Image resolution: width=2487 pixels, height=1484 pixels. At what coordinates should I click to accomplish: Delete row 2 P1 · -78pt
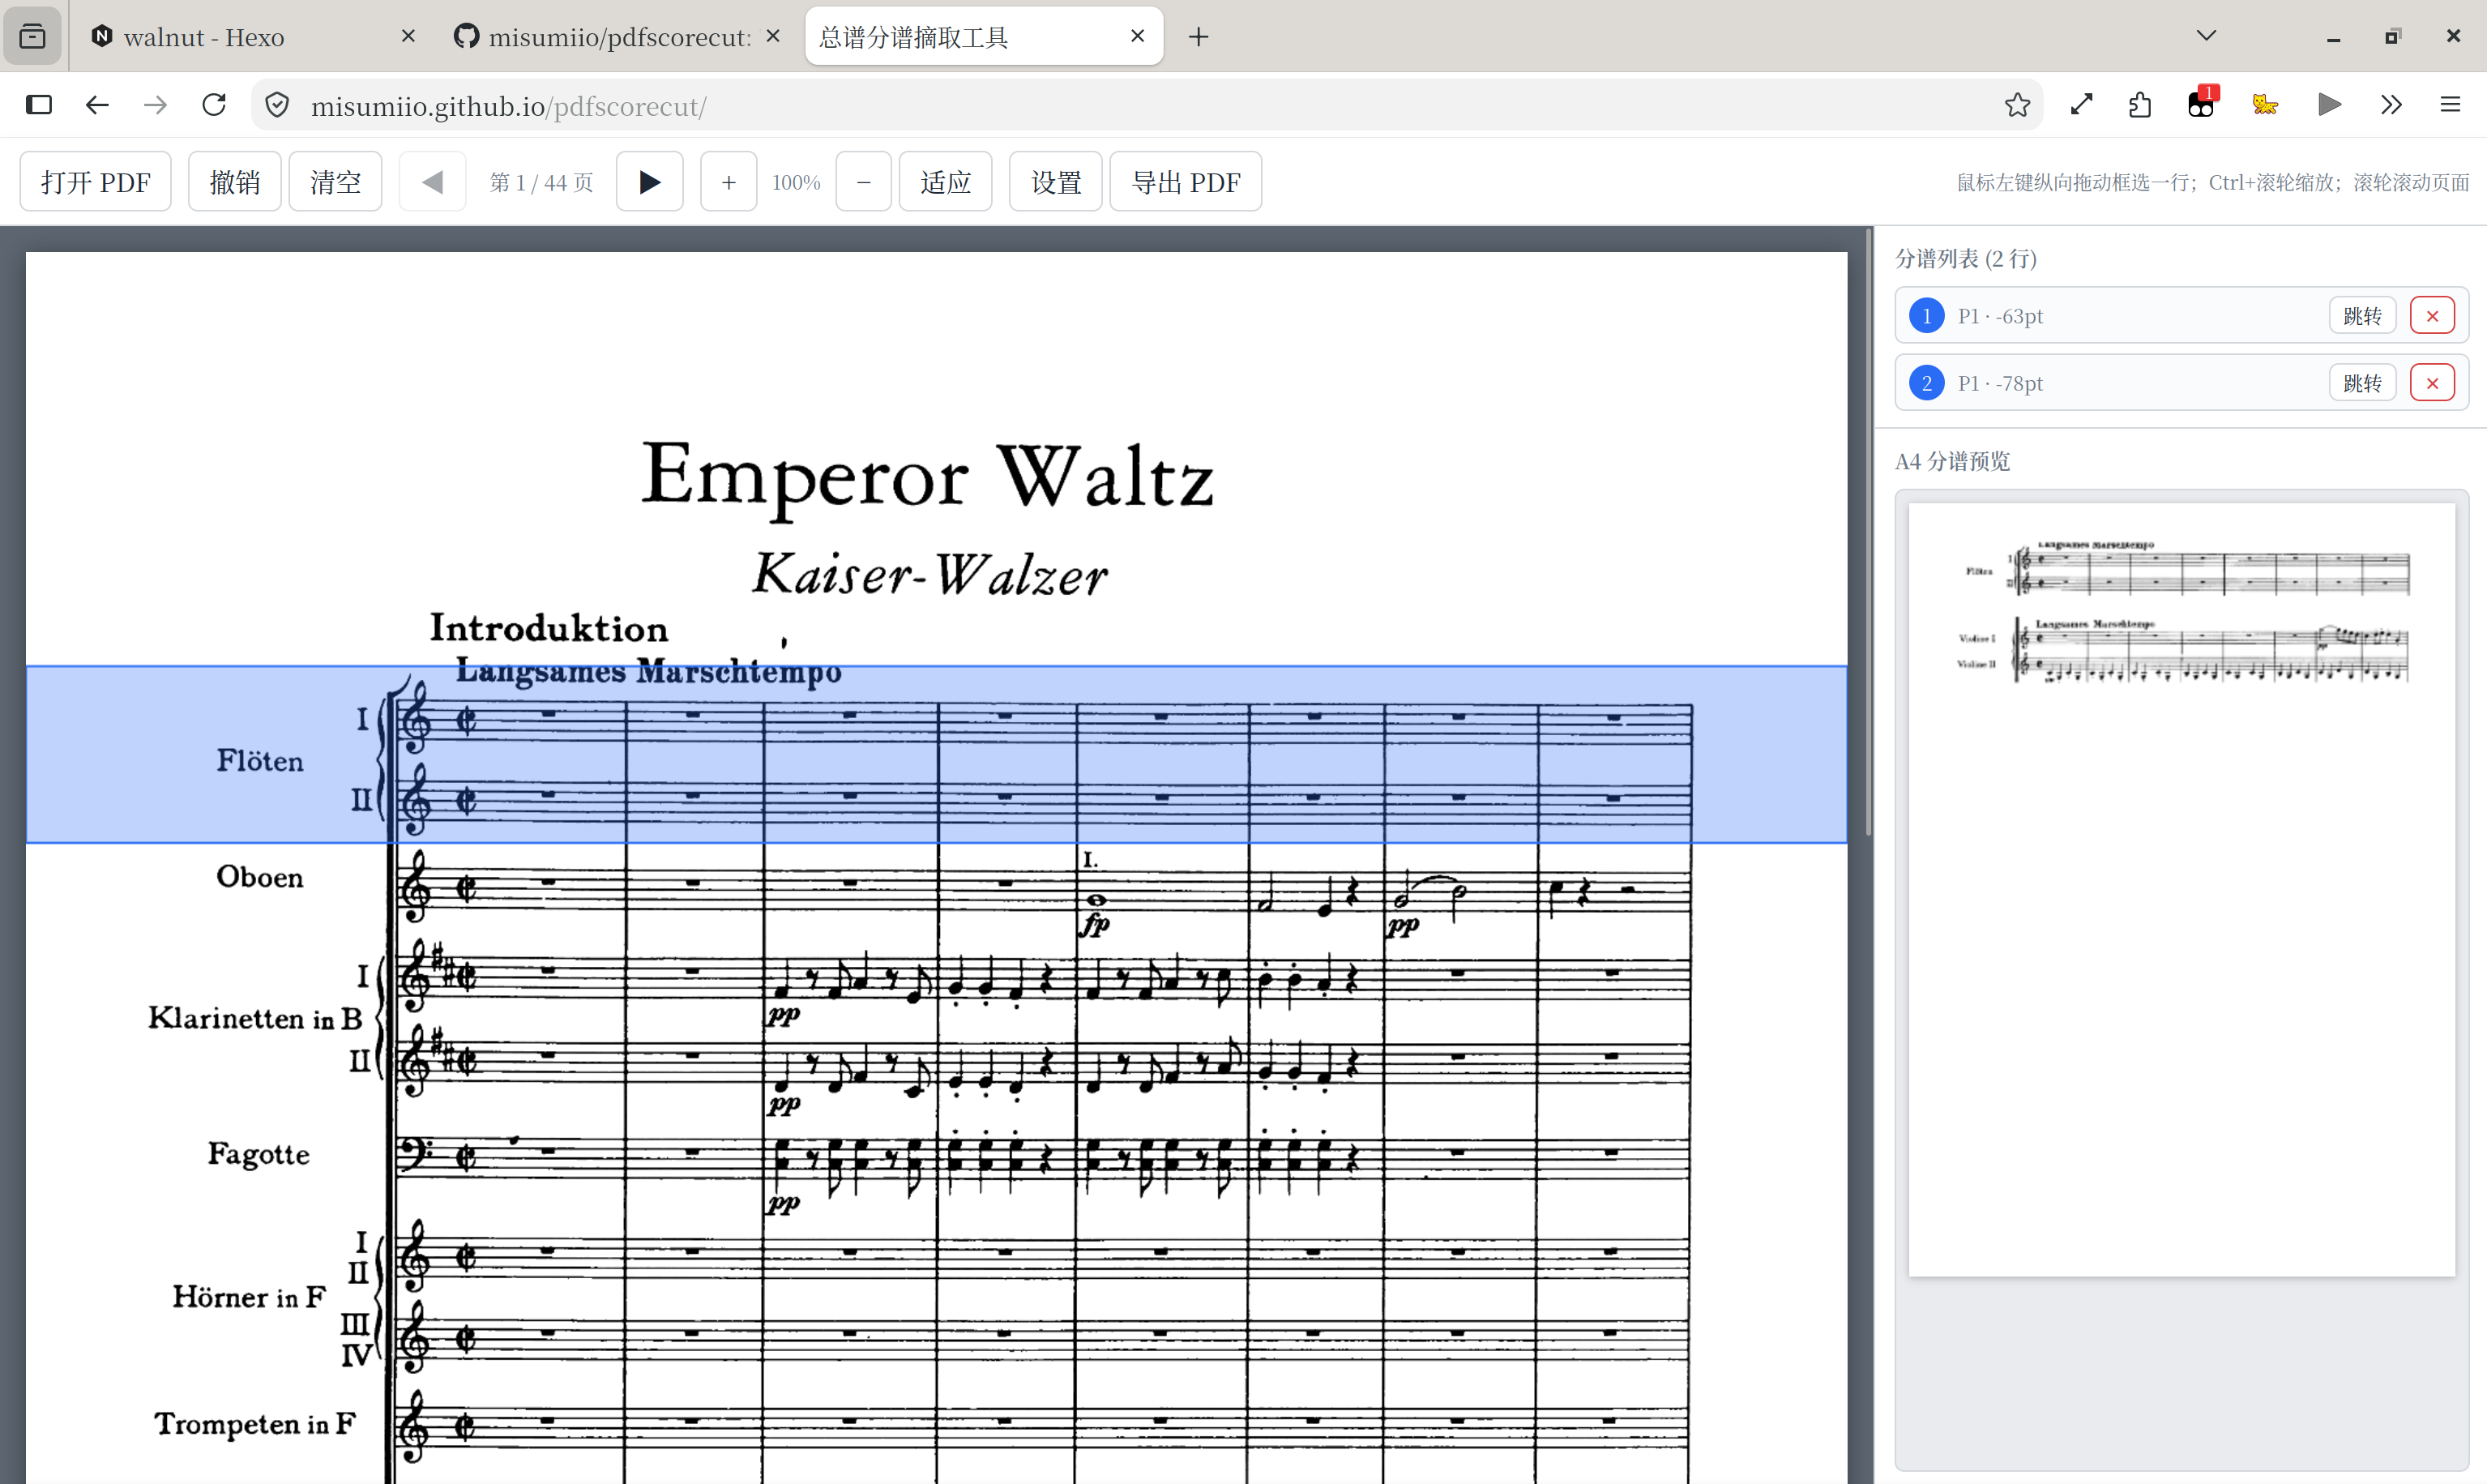pyautogui.click(x=2432, y=383)
